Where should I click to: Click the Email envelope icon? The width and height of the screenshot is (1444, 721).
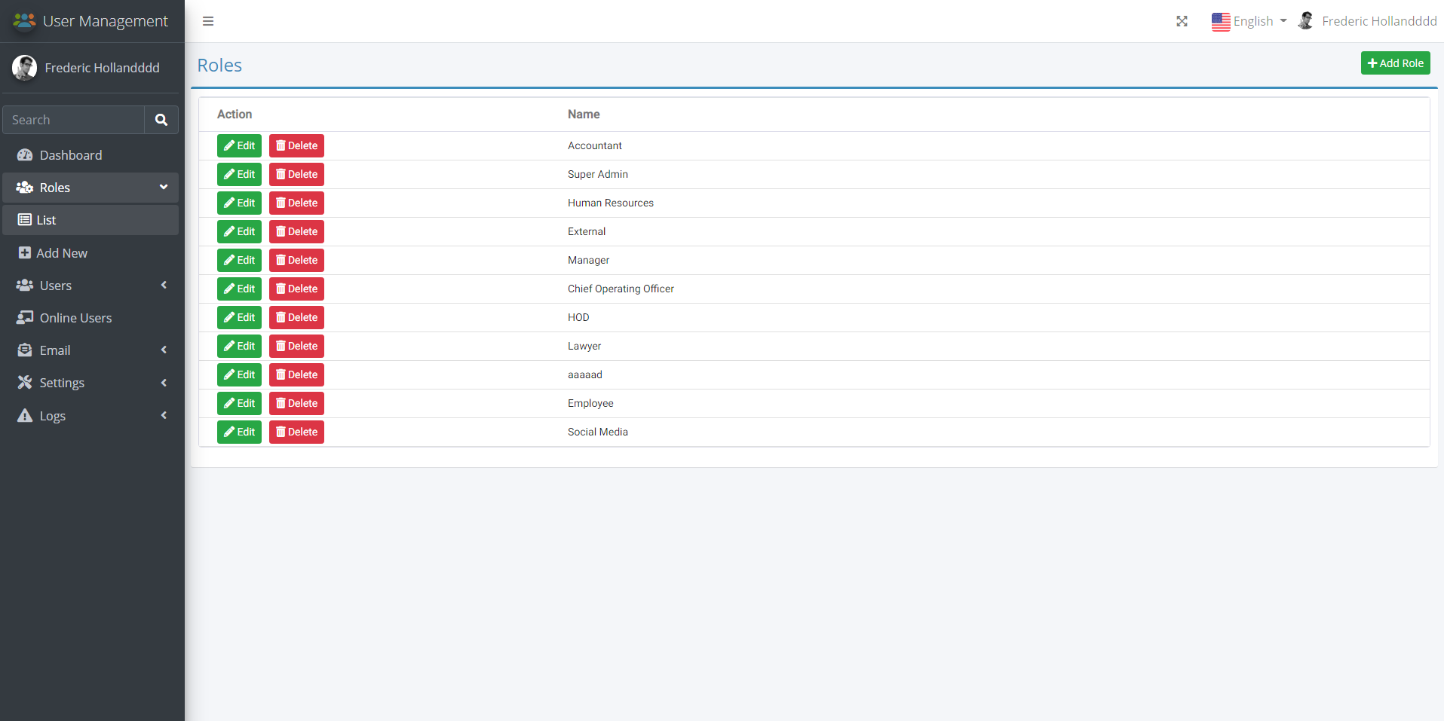click(x=25, y=350)
